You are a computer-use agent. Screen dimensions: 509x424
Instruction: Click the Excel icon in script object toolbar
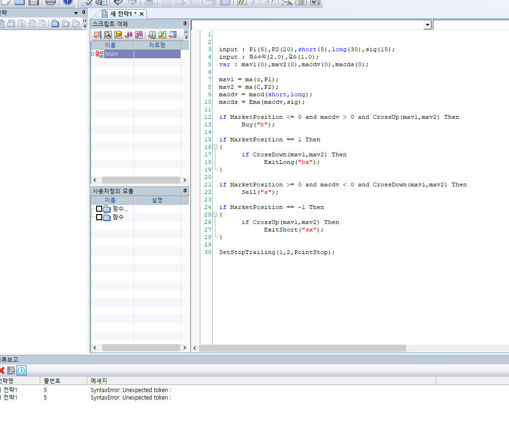coord(162,35)
